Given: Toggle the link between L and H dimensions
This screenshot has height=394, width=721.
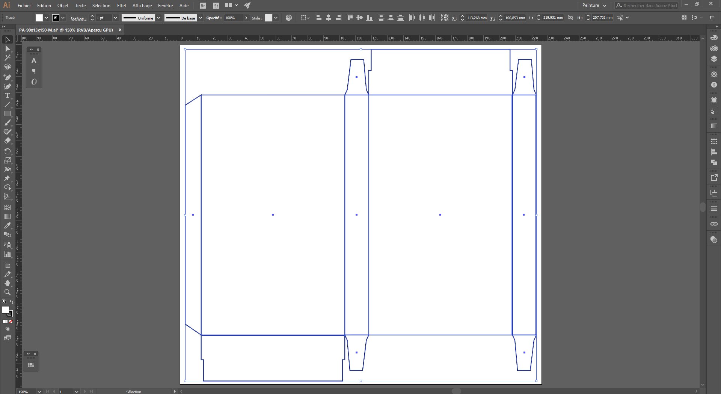Looking at the screenshot, I should (570, 17).
